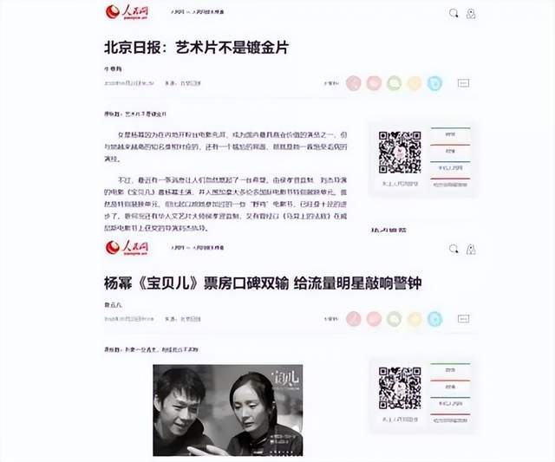Image resolution: width=555 pixels, height=462 pixels.
Task: Share via the blue circle under the 杨幂 headline
Action: [434, 319]
